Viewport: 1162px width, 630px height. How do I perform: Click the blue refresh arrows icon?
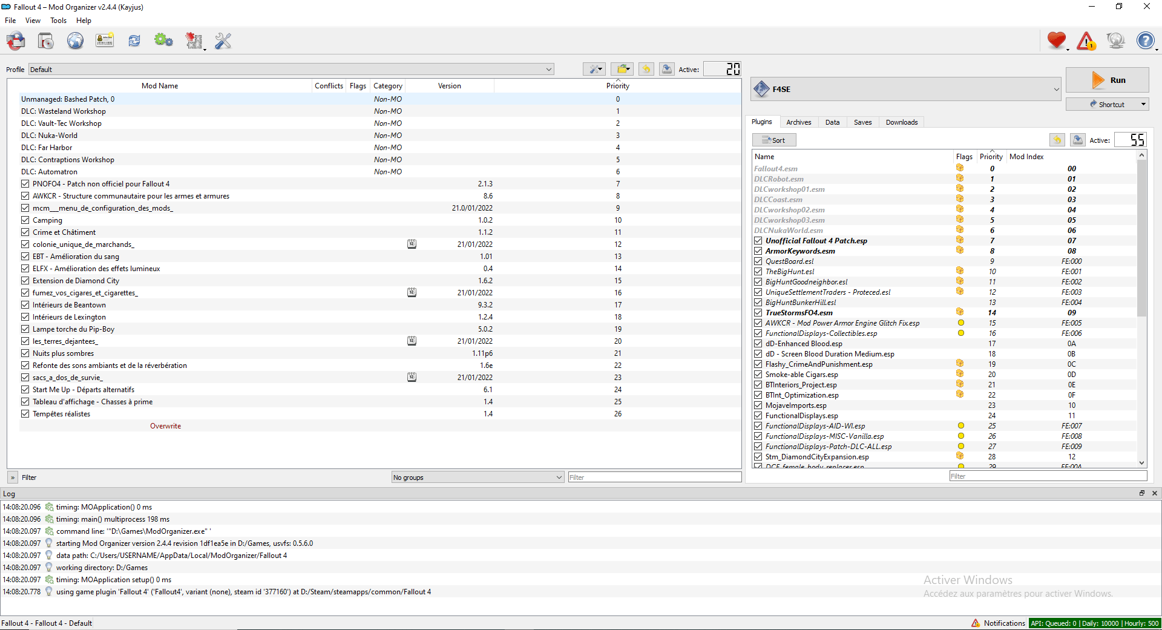click(x=134, y=41)
